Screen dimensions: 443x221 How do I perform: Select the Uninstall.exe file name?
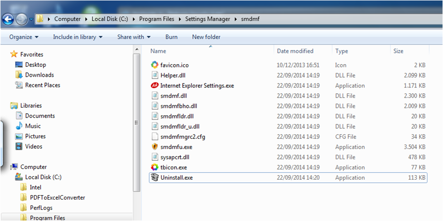point(176,177)
